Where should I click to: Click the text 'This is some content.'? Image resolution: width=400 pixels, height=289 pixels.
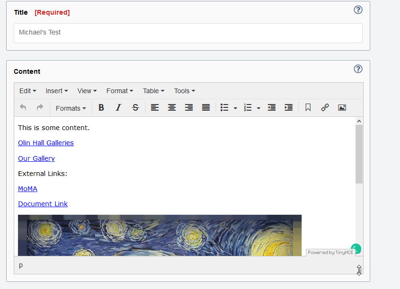pyautogui.click(x=54, y=128)
